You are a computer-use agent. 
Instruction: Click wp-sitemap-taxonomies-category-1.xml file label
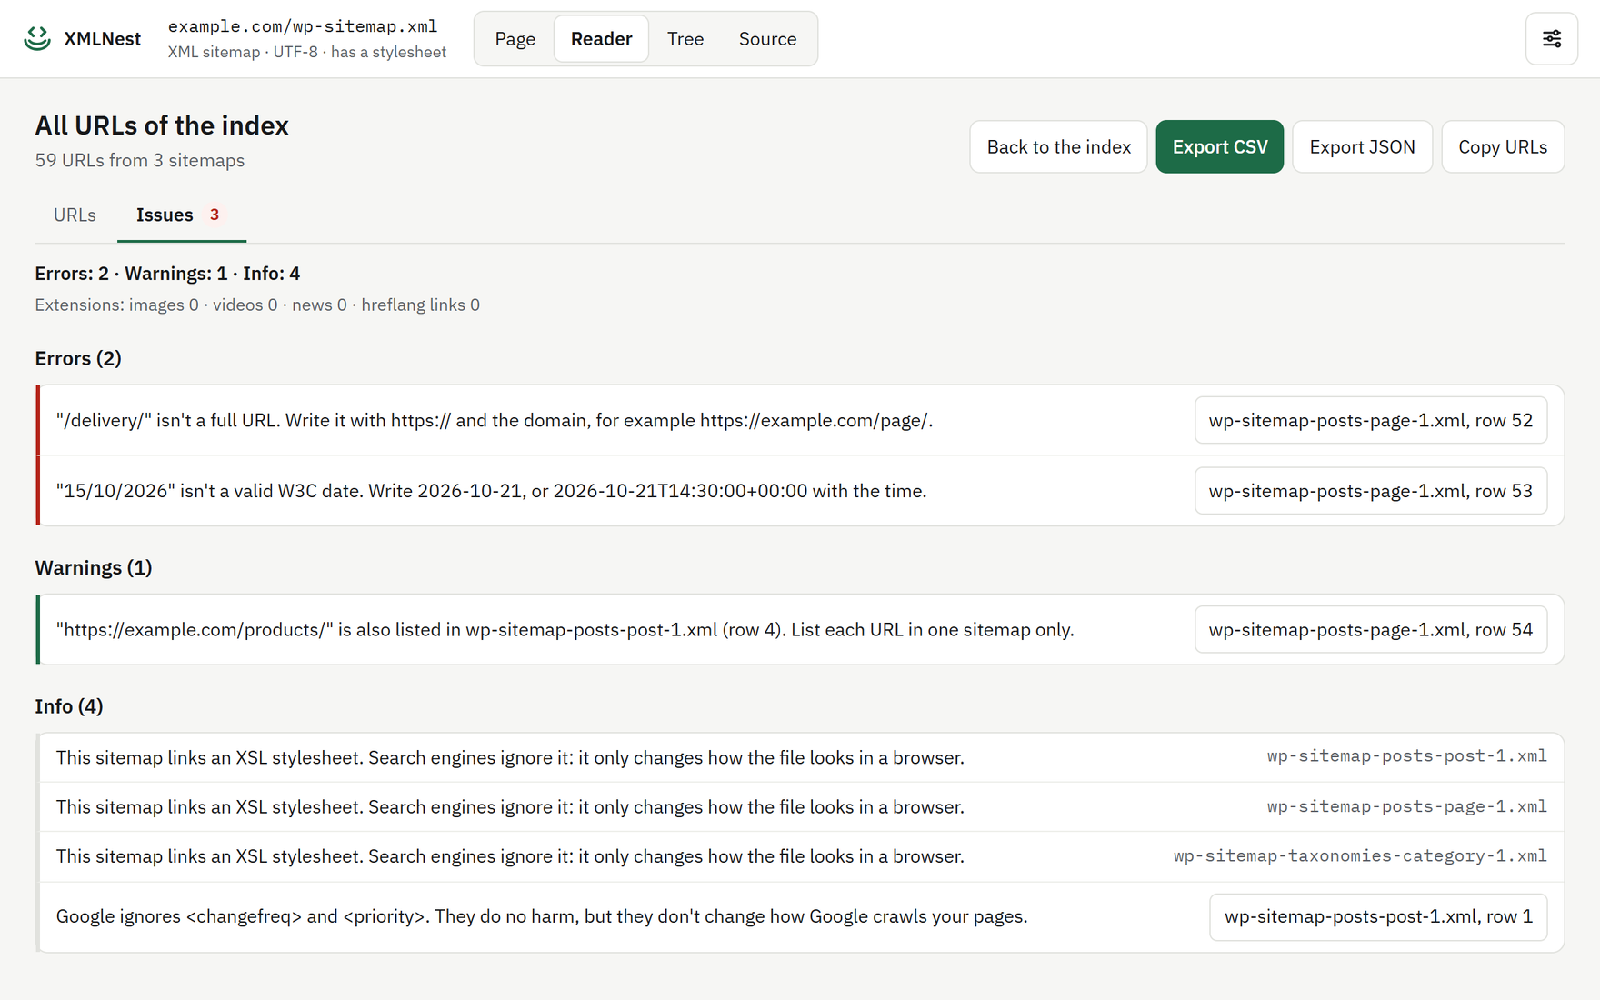click(x=1360, y=855)
